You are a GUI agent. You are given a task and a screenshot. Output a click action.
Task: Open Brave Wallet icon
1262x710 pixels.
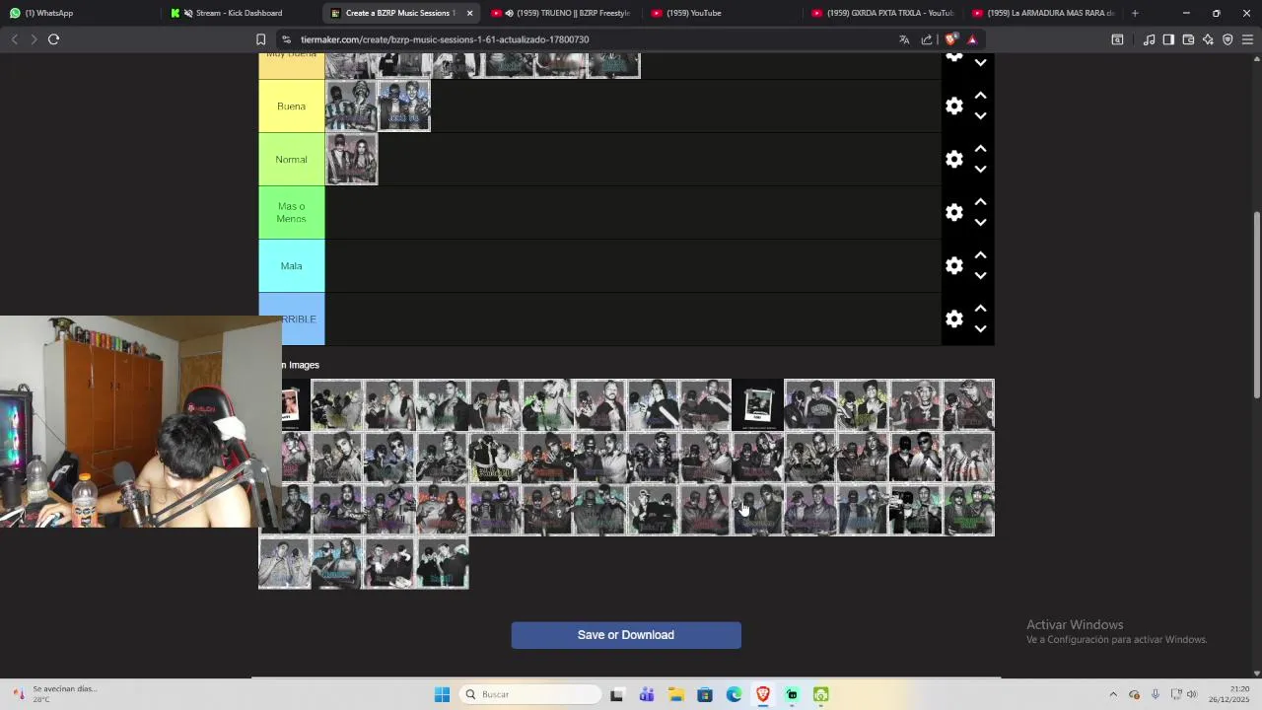(1188, 39)
